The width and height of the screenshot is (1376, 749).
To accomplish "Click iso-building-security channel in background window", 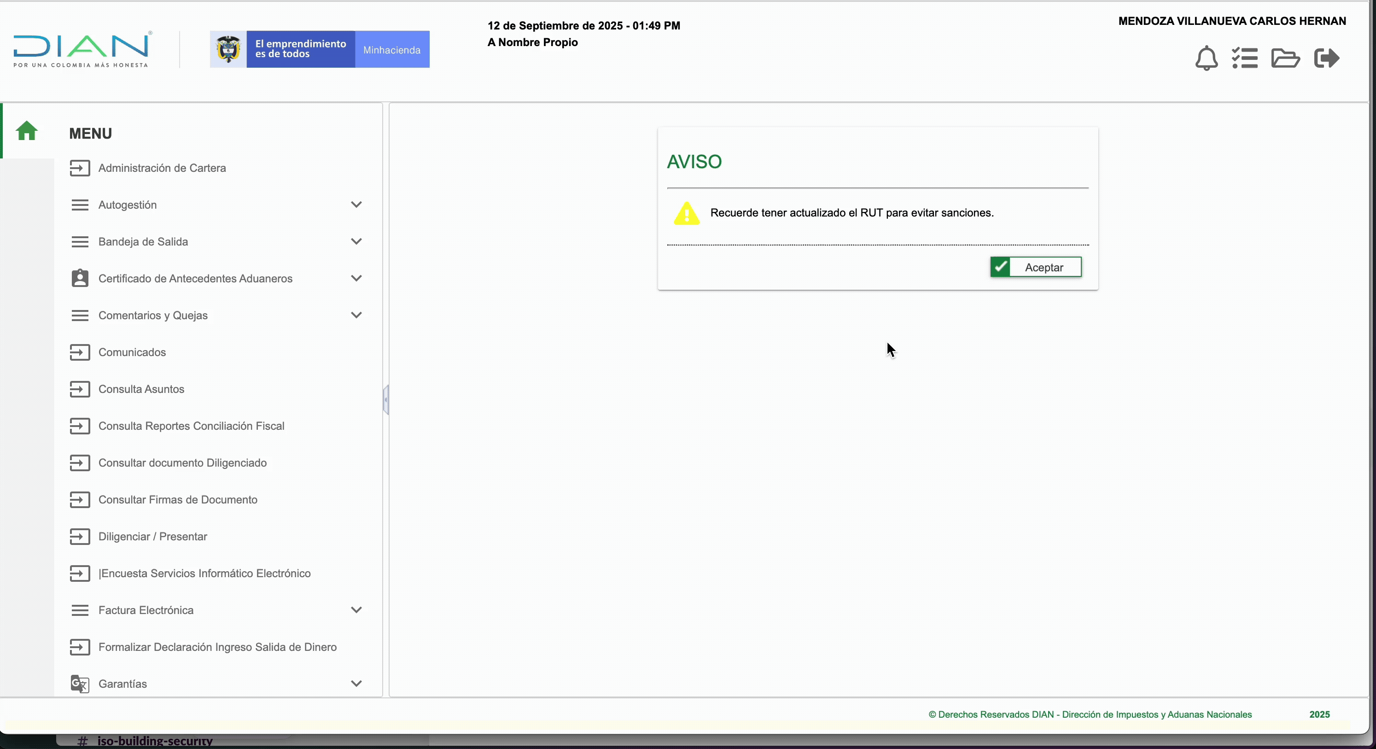I will [x=154, y=742].
